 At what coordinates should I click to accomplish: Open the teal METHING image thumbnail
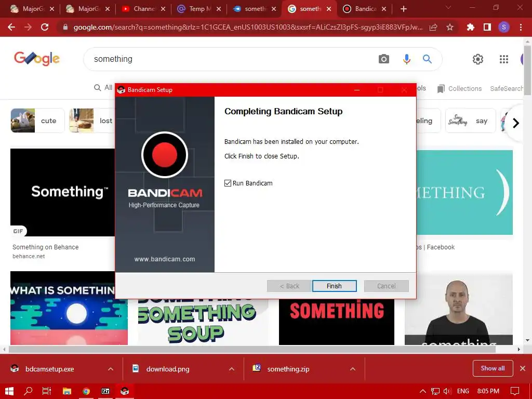464,192
